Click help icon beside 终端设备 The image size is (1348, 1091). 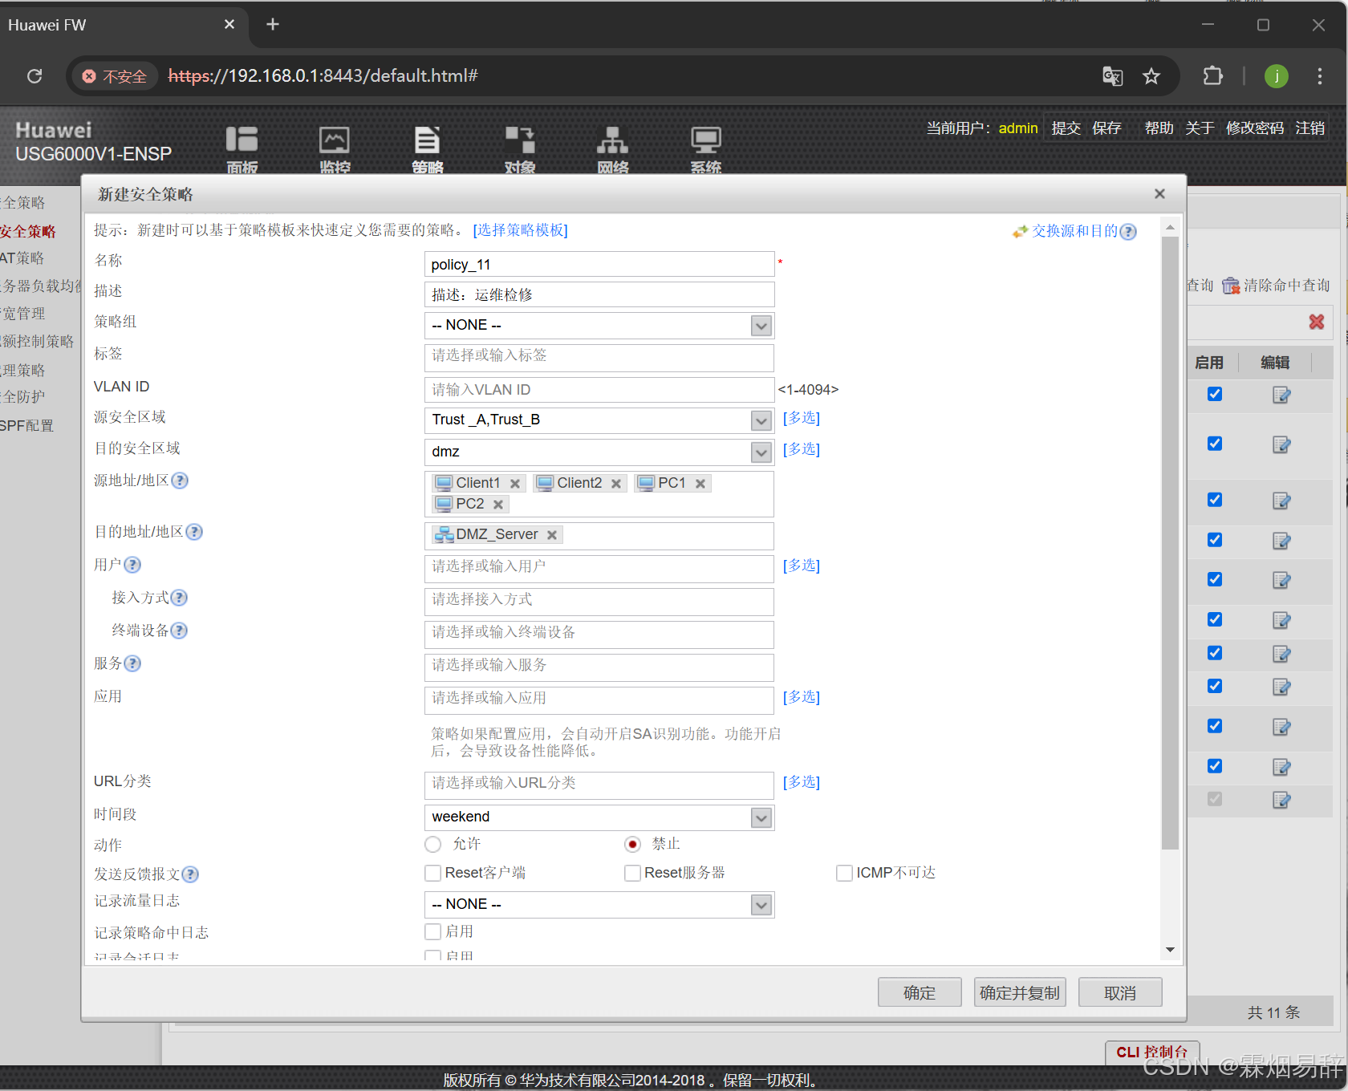179,631
